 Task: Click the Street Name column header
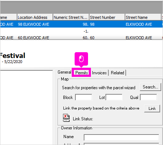[x=143, y=17]
